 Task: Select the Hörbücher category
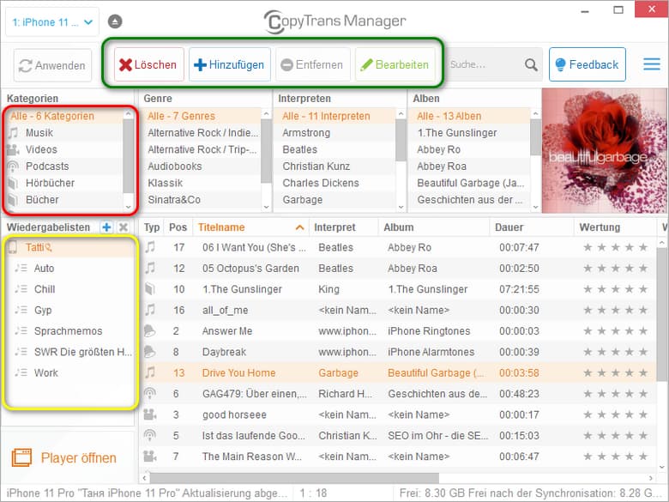pos(65,183)
